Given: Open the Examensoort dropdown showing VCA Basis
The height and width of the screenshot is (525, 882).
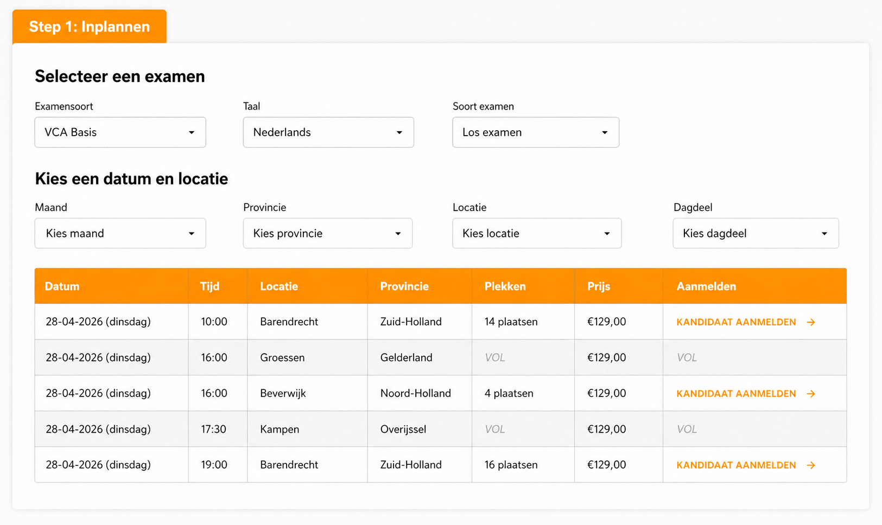Looking at the screenshot, I should pyautogui.click(x=120, y=132).
